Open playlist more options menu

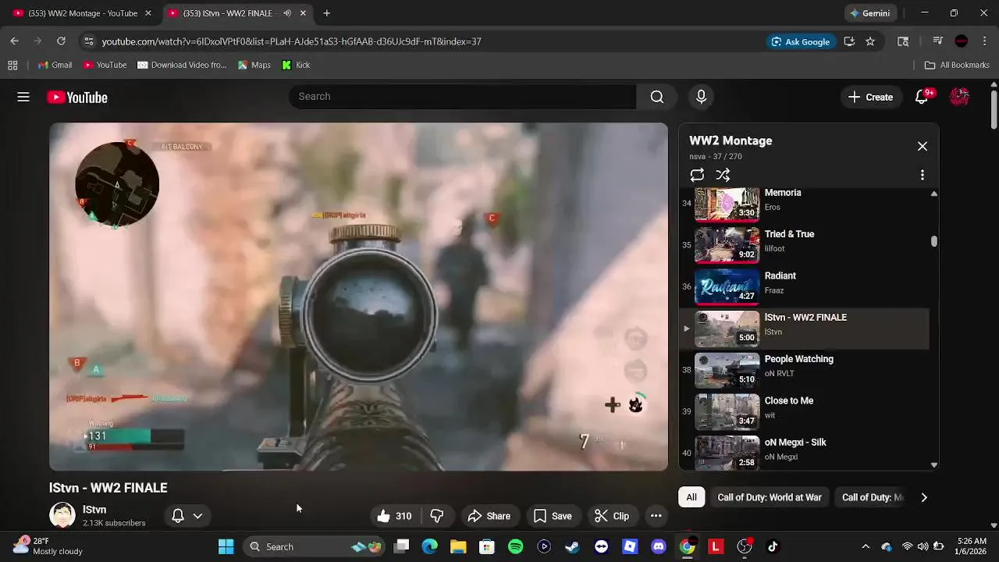pos(923,175)
